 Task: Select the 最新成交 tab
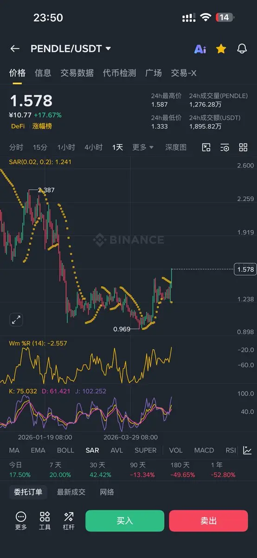71,492
